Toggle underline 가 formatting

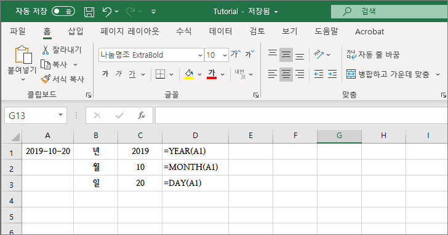(x=132, y=74)
